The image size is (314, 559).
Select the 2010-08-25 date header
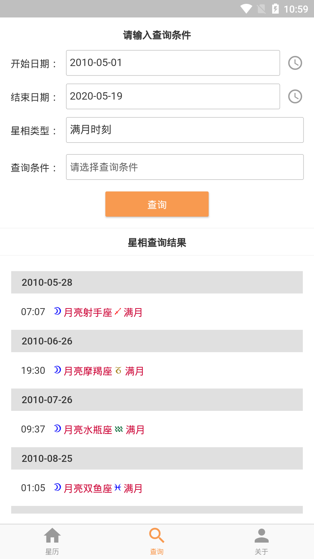[x=157, y=458]
